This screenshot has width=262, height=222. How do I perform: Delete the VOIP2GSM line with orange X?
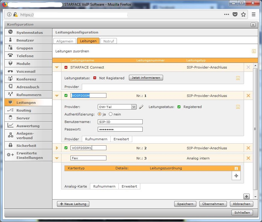[x=248, y=96]
